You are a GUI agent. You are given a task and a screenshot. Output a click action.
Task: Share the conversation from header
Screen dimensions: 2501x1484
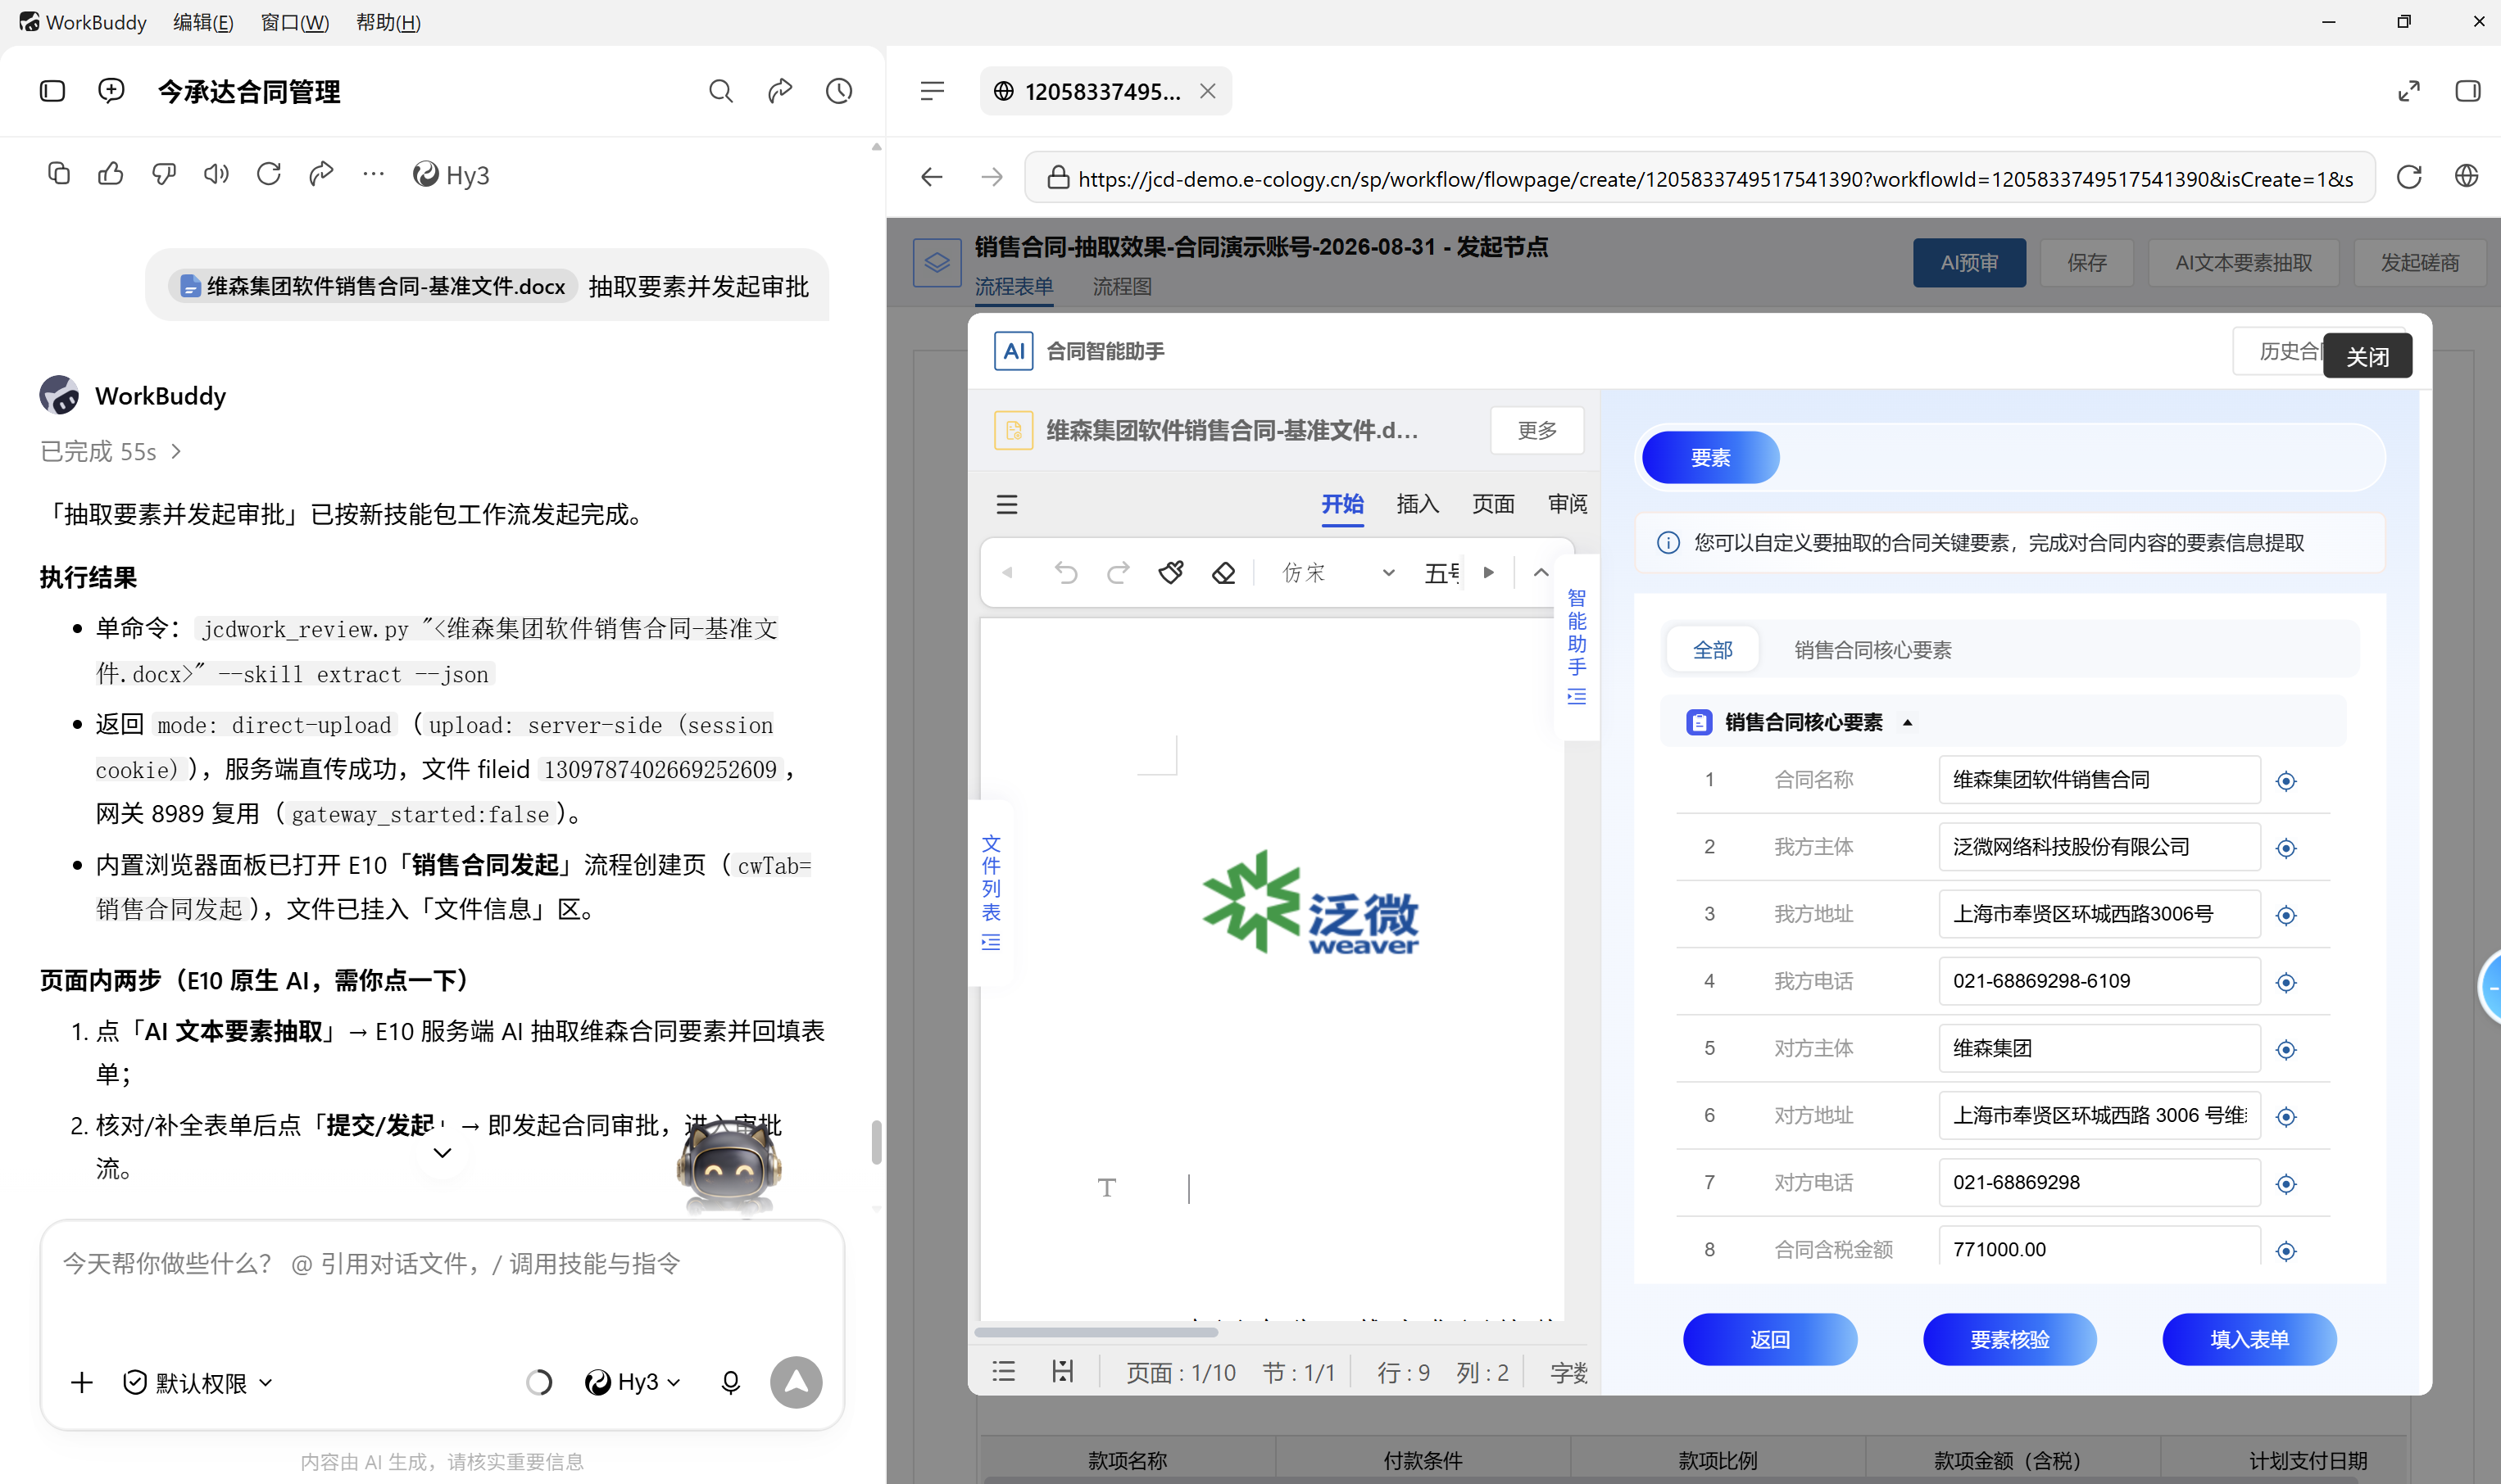click(x=779, y=91)
